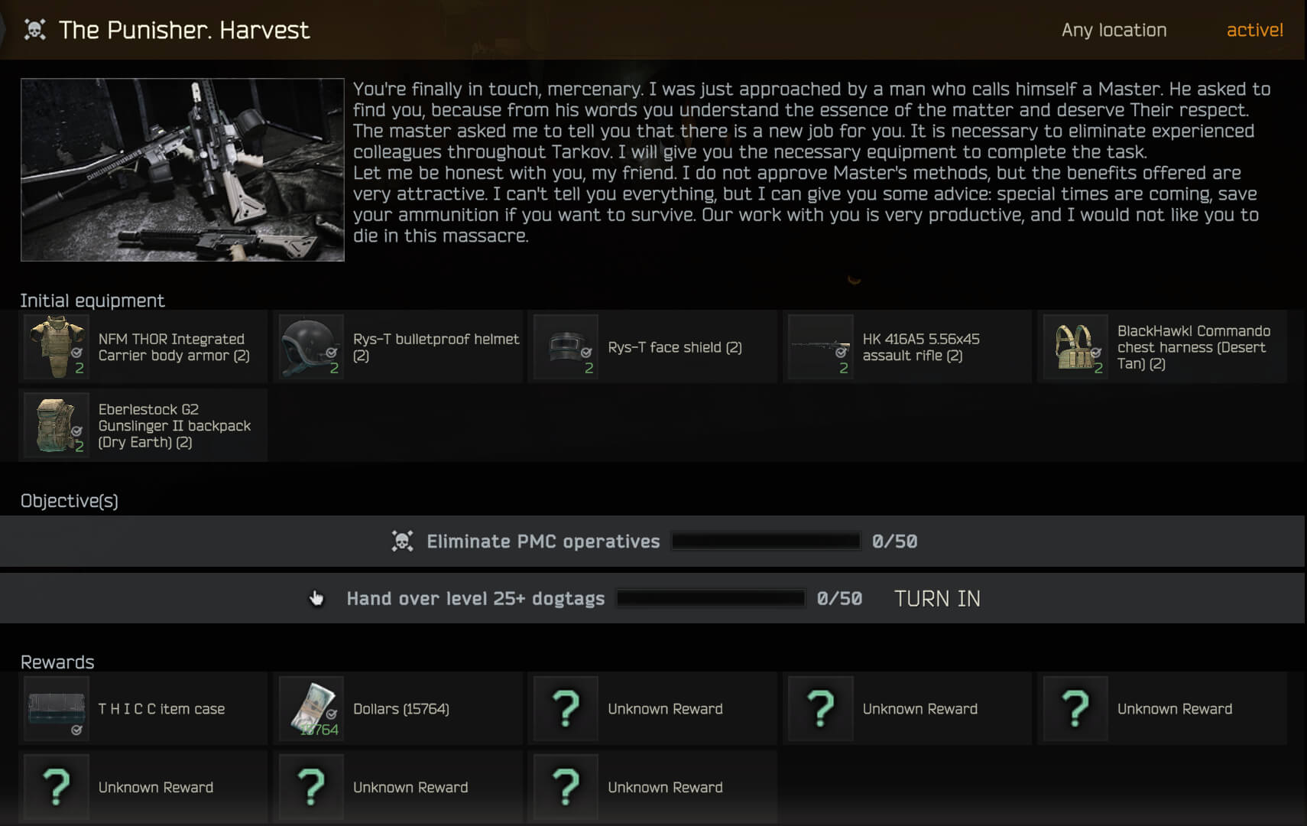Viewport: 1307px width, 826px height.
Task: Click the 0/50 counter for dogtags
Action: click(x=839, y=598)
